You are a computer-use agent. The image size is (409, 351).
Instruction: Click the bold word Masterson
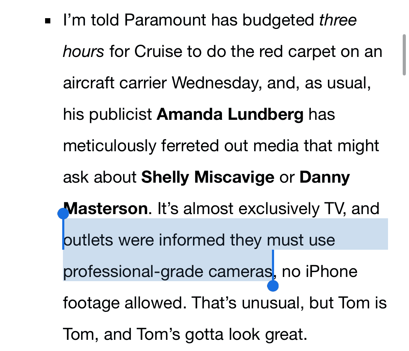pyautogui.click(x=106, y=209)
